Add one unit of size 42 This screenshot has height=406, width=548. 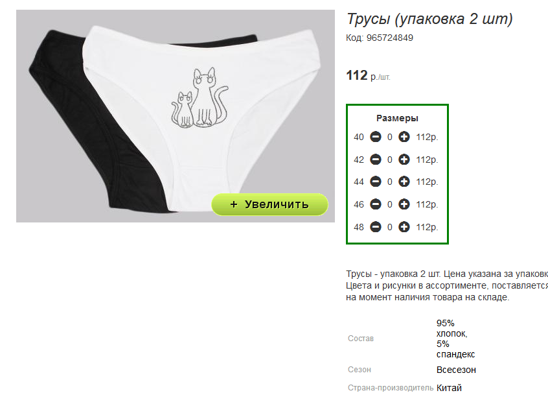coord(404,160)
